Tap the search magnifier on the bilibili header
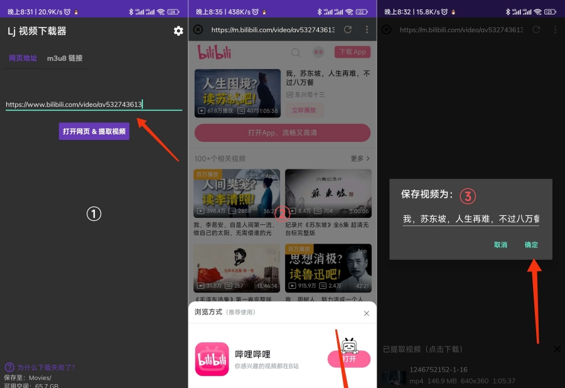This screenshot has width=565, height=388. tap(296, 53)
